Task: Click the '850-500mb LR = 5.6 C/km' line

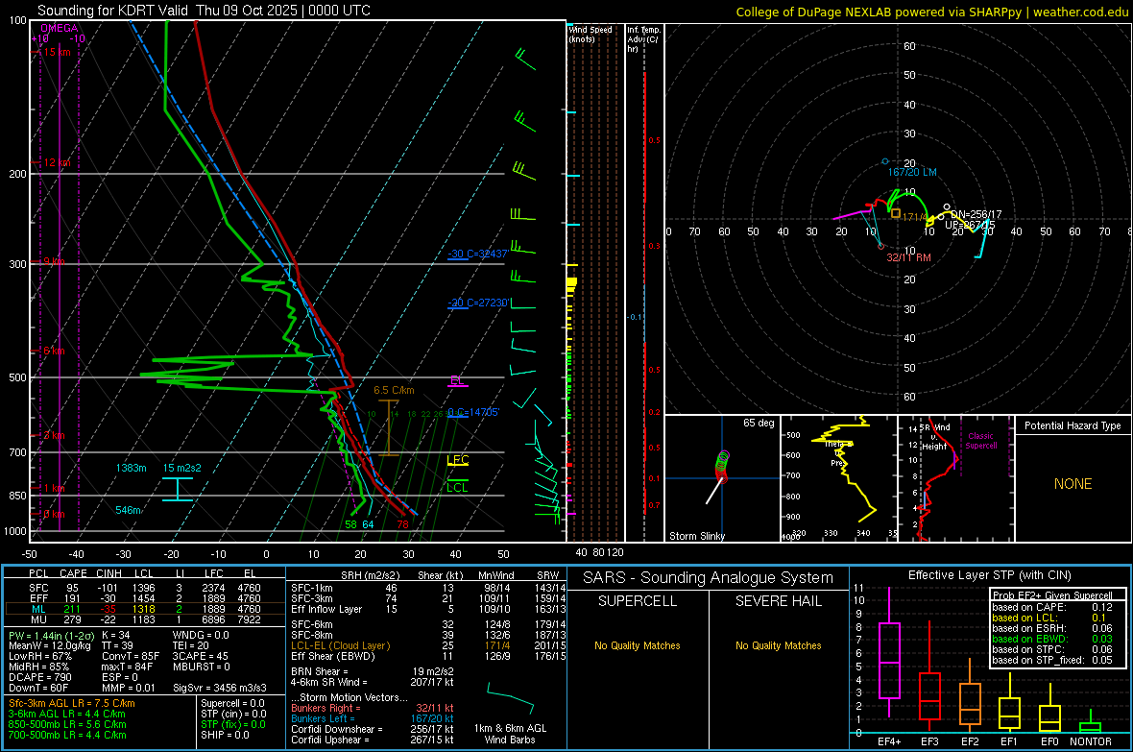Action: 67,724
